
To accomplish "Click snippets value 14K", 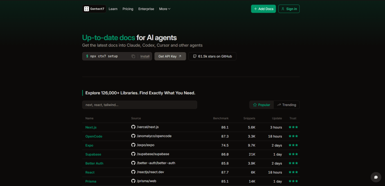I will pos(252,181).
